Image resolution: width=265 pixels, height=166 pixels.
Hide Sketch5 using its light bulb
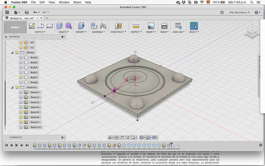(x=21, y=112)
